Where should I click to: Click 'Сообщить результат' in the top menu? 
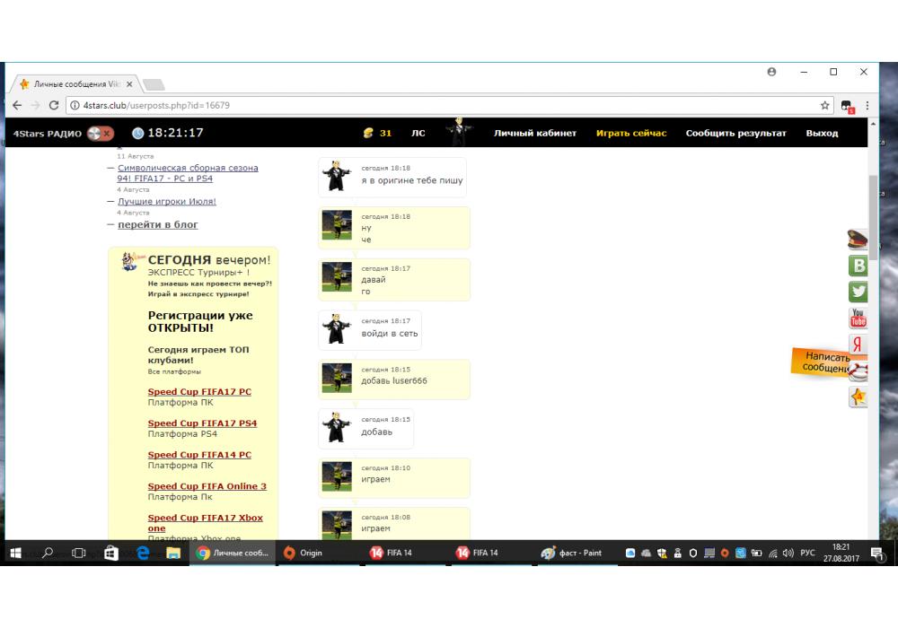(x=735, y=134)
